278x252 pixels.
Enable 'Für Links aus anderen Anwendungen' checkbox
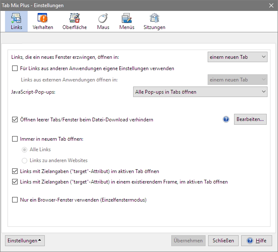coord(15,68)
